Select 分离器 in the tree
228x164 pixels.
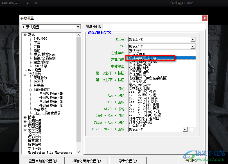click(39, 86)
